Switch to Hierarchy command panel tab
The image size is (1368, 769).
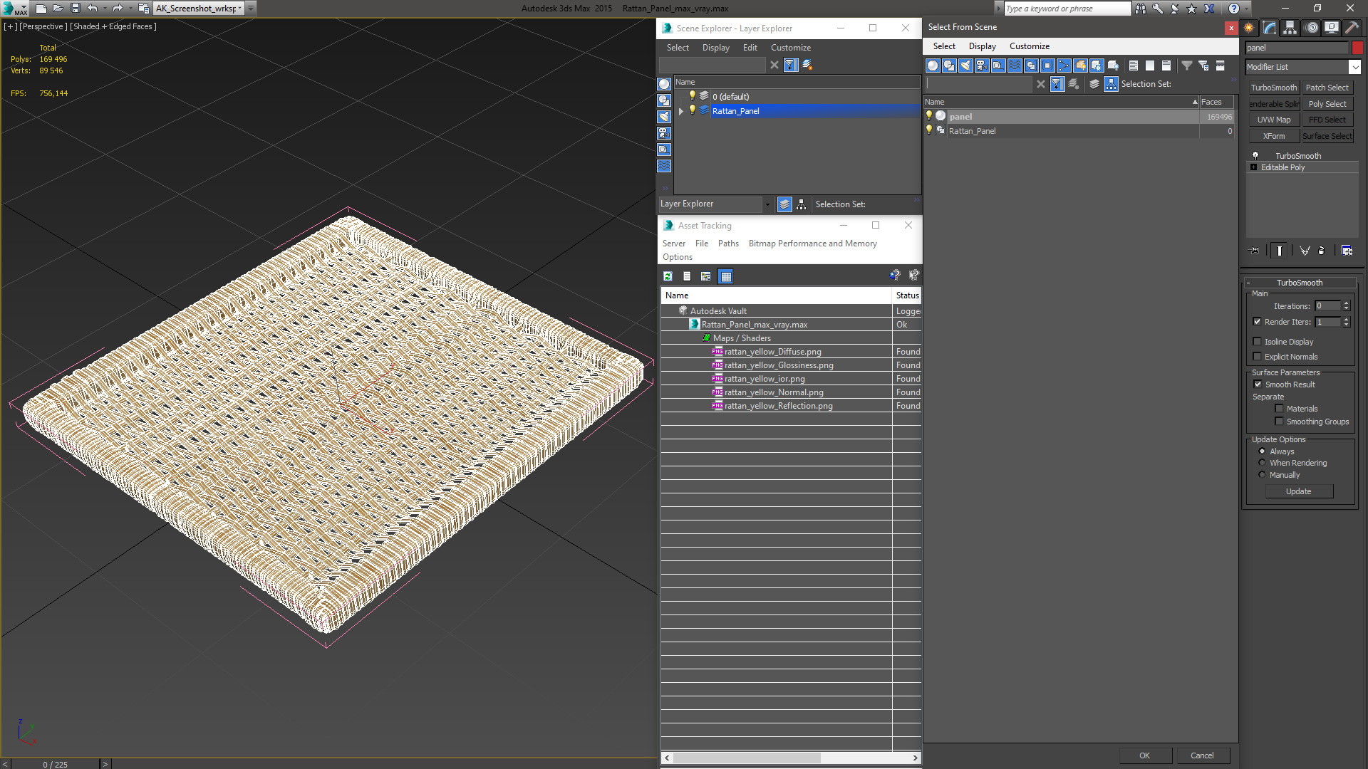(x=1290, y=28)
